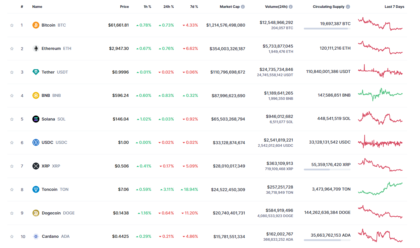420x248 pixels.
Task: Sort by the Price column header
Action: [x=124, y=6]
